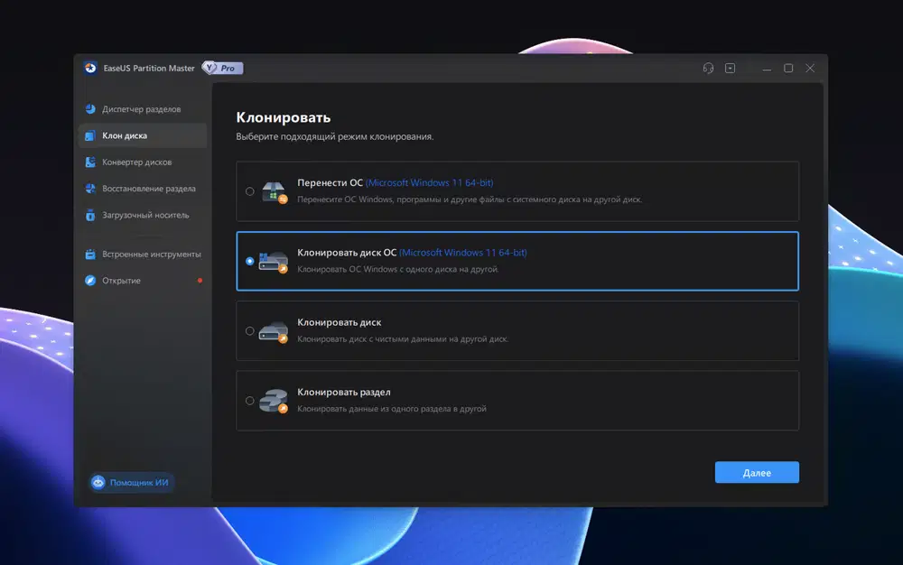Click description Клонировать диск с чистыми данными

click(403, 338)
